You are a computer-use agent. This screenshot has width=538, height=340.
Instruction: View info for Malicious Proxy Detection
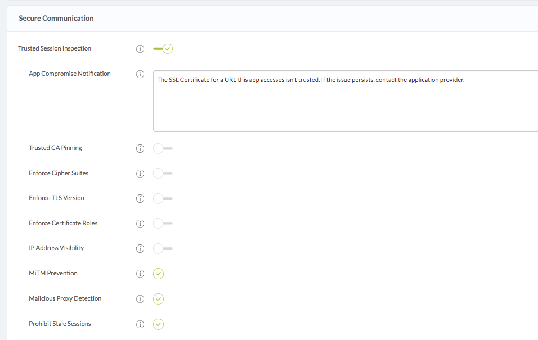(140, 298)
